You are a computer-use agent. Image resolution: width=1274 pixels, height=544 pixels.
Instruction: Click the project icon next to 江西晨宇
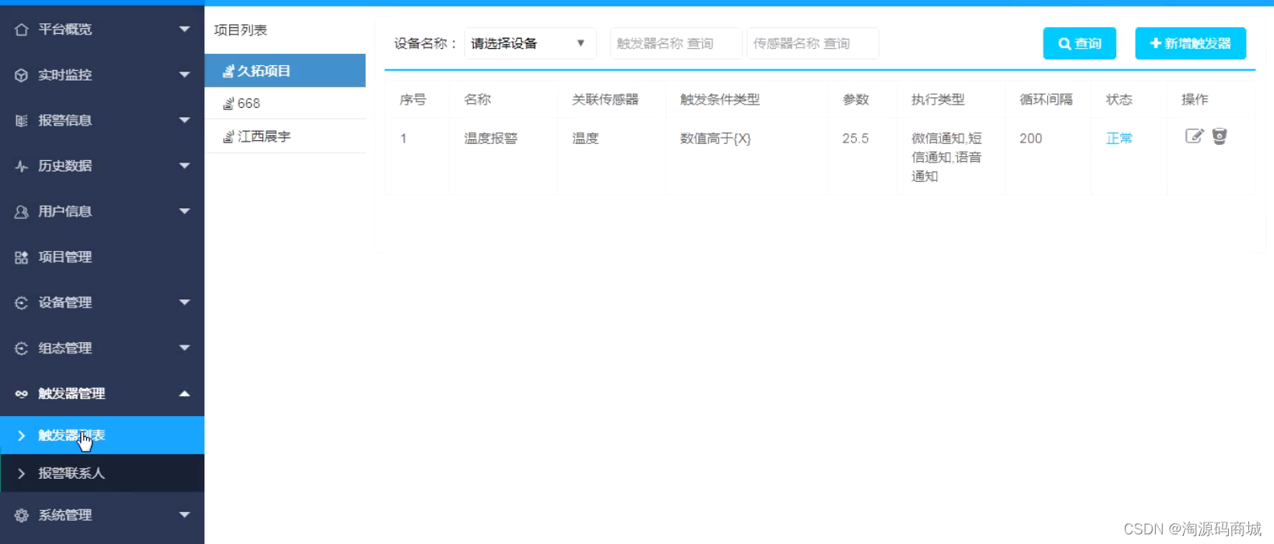(228, 137)
